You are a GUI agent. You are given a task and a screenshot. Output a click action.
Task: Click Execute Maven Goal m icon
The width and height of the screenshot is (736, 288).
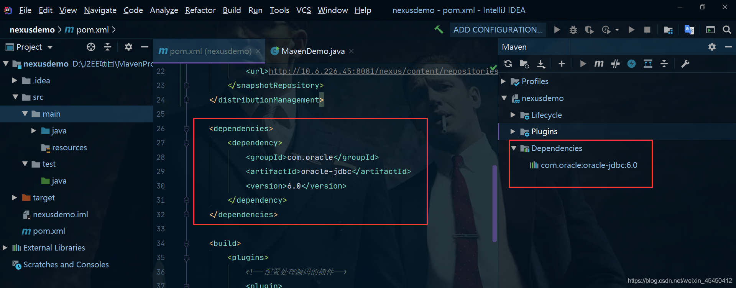599,64
